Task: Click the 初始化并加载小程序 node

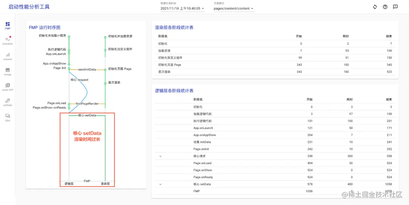Action: coord(69,37)
